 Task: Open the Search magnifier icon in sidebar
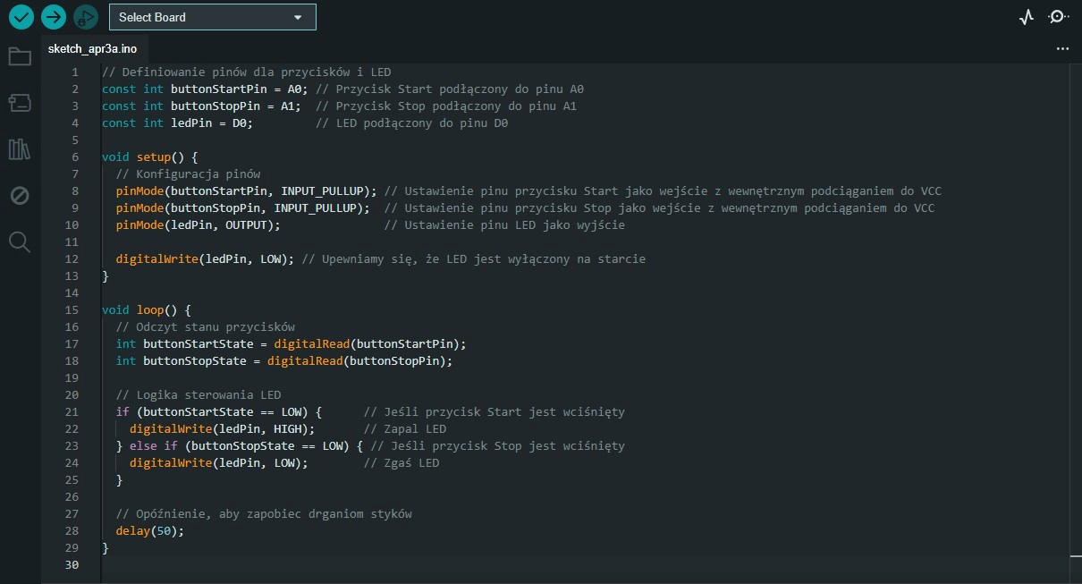pos(20,241)
